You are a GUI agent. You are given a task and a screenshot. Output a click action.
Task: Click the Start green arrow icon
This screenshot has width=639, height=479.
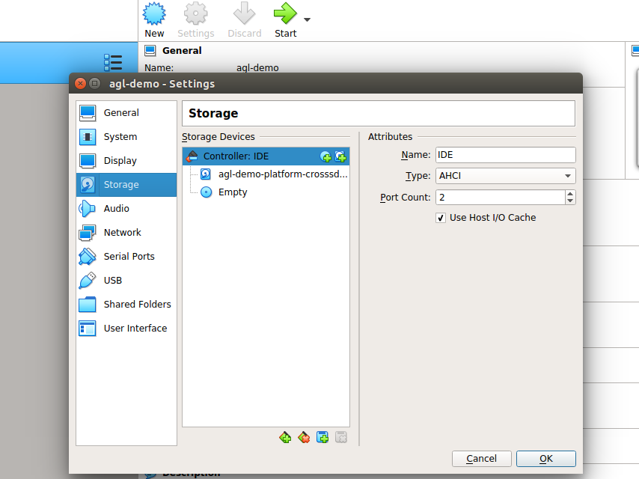pos(285,13)
